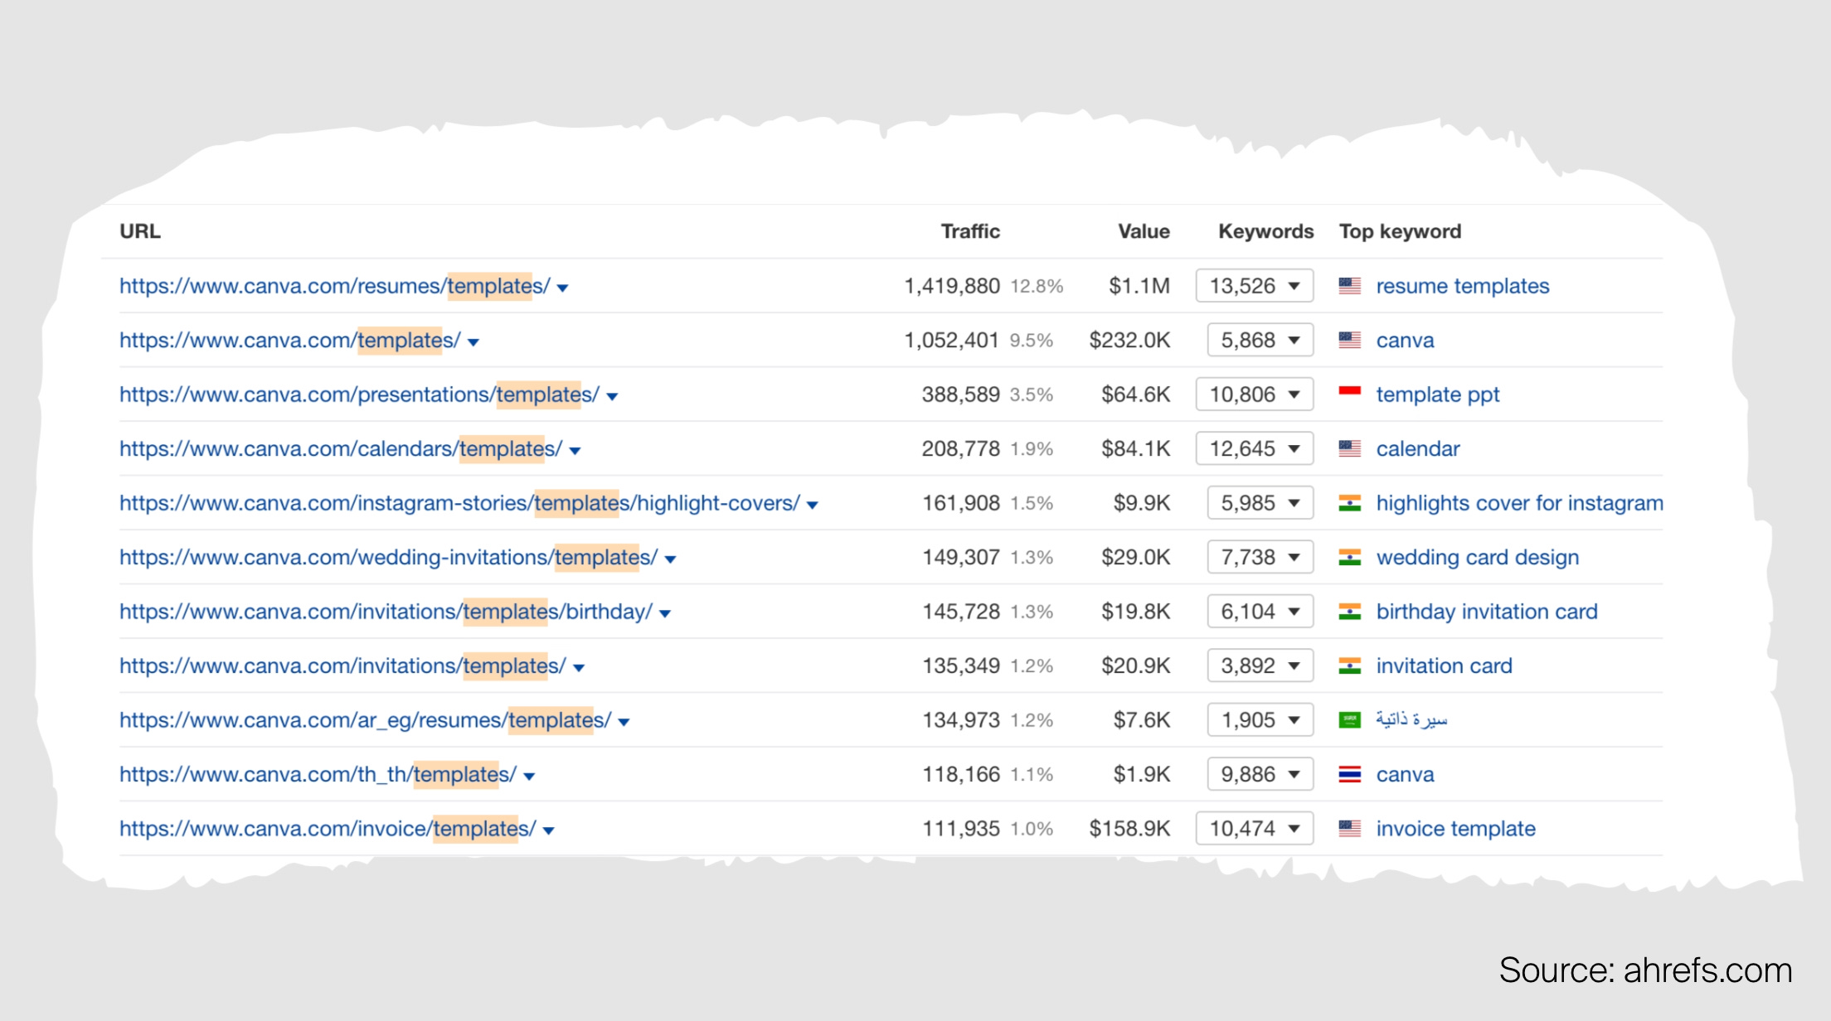This screenshot has width=1831, height=1021.
Task: Open the 10,806 keywords dropdown
Action: pos(1255,394)
